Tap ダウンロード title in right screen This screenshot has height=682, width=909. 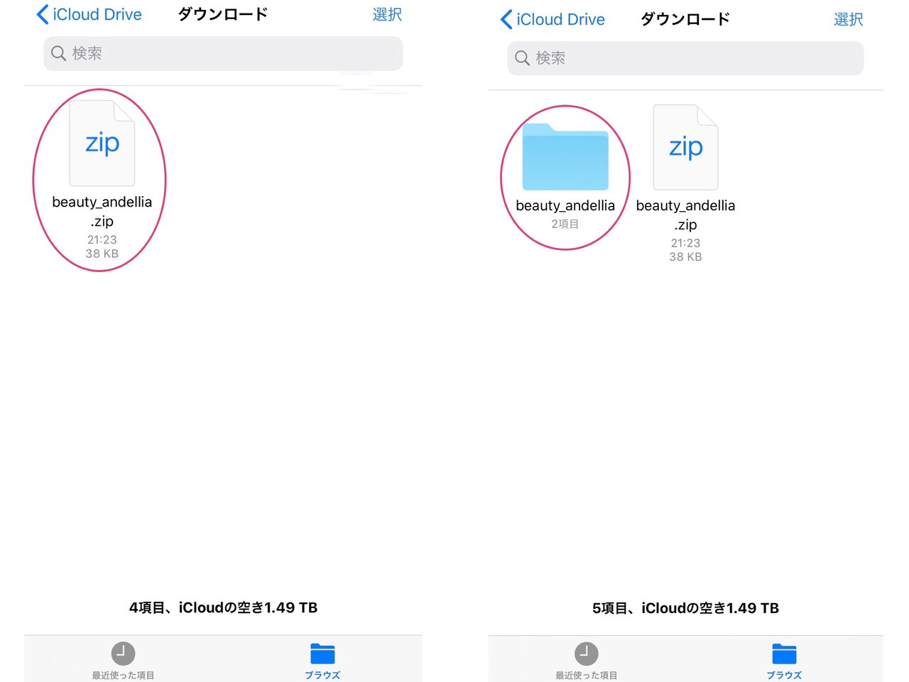pyautogui.click(x=685, y=19)
